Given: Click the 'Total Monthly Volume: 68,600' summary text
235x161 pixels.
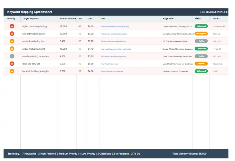Looking at the screenshot, I should click(x=189, y=154).
